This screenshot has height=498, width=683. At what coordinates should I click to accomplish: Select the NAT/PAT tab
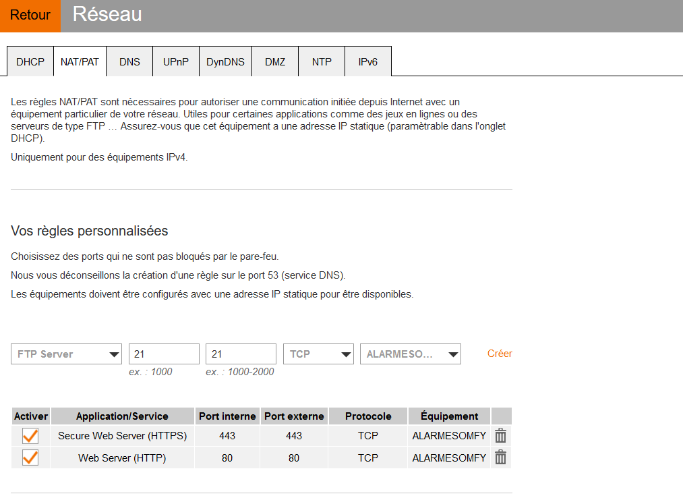[x=80, y=61]
